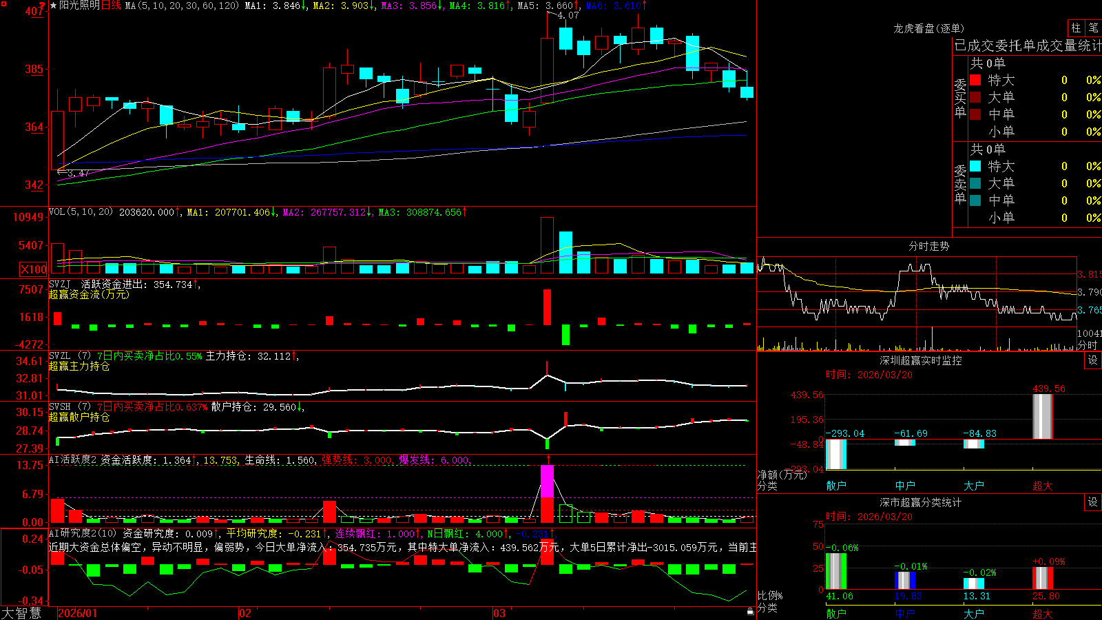This screenshot has width=1102, height=620.
Task: Click the 龙虎看盘(逐单) panel title
Action: [928, 28]
